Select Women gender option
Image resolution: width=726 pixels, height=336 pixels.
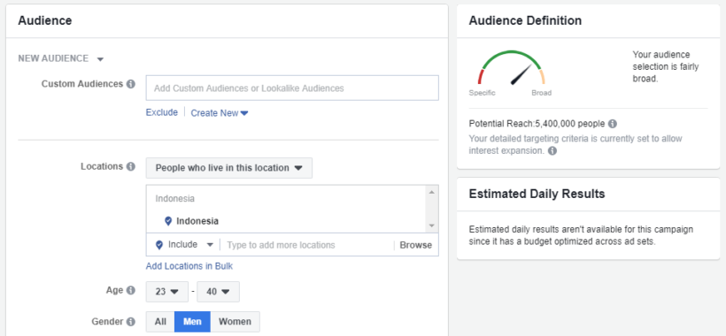[235, 322]
